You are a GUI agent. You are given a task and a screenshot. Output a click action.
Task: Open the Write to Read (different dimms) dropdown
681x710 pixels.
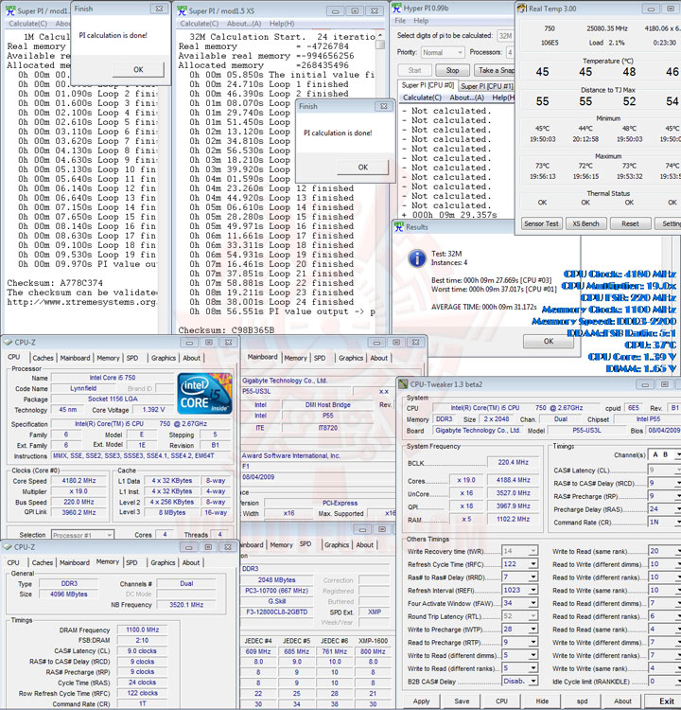533,655
